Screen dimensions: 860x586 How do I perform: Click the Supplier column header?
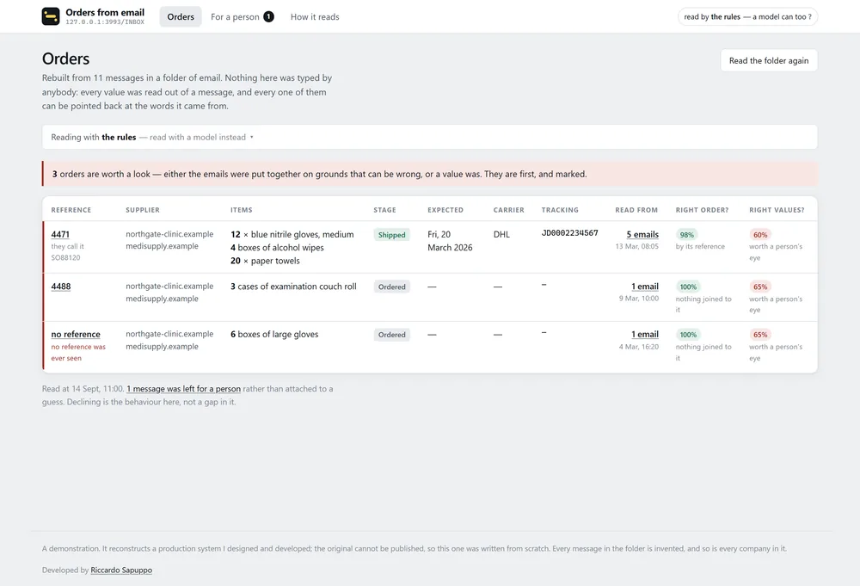point(143,210)
